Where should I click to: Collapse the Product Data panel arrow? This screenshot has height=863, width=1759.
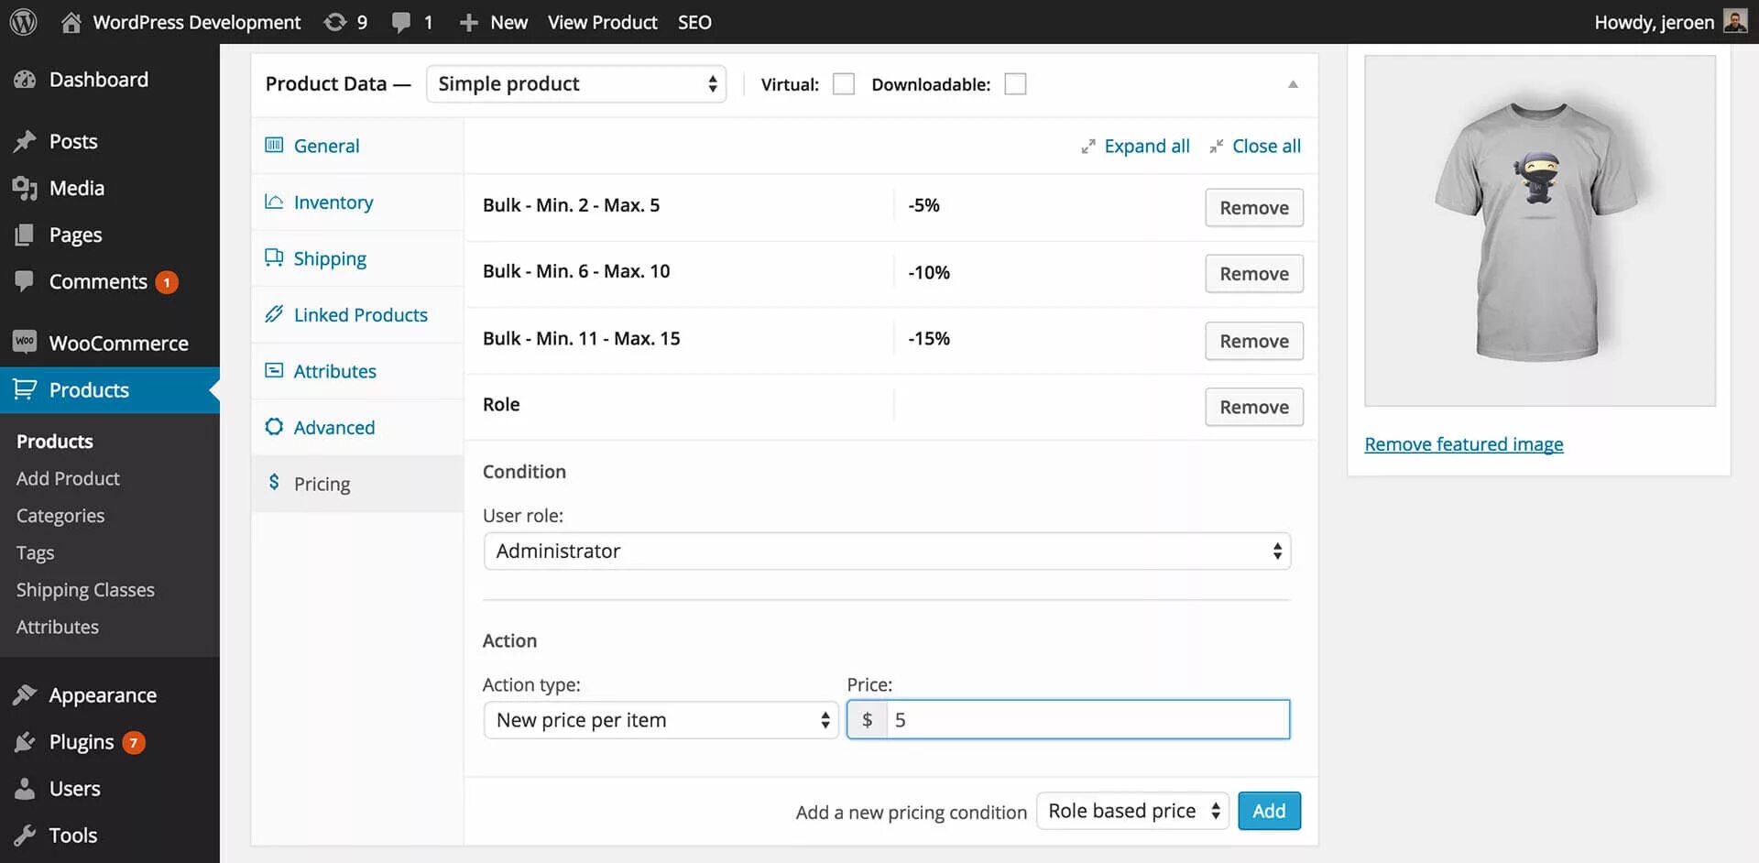pos(1293,84)
